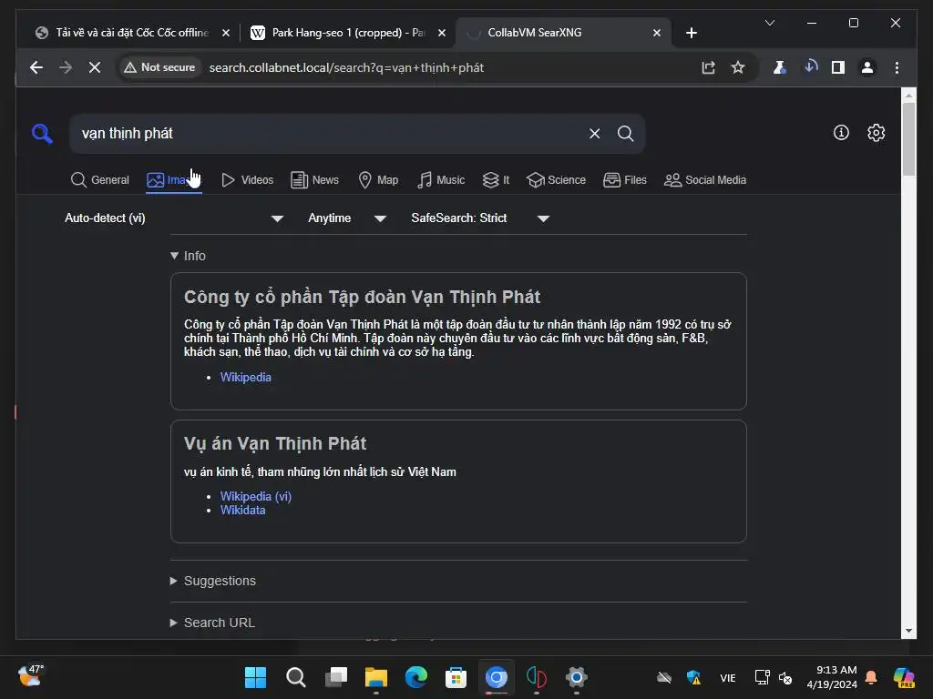Open the clock showing 9:13 AM

(832, 677)
